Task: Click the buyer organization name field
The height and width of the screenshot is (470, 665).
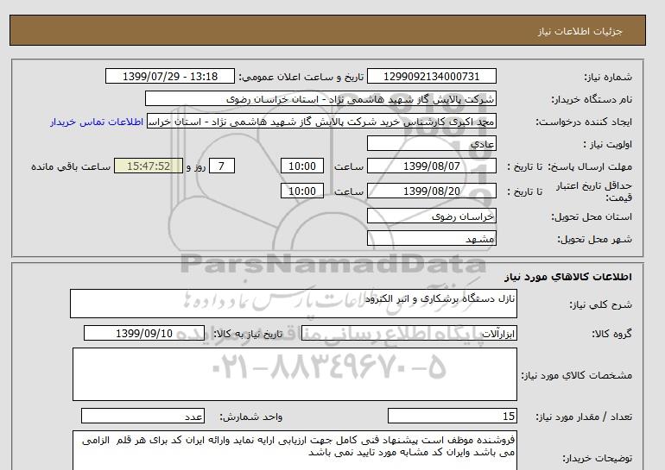Action: [320, 98]
